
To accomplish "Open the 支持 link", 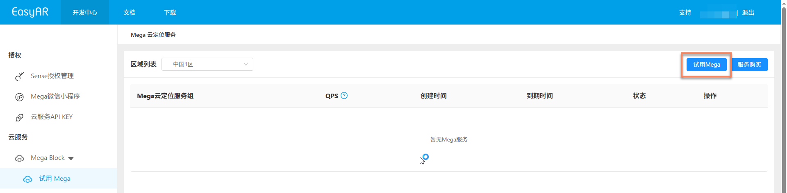I will tap(685, 13).
